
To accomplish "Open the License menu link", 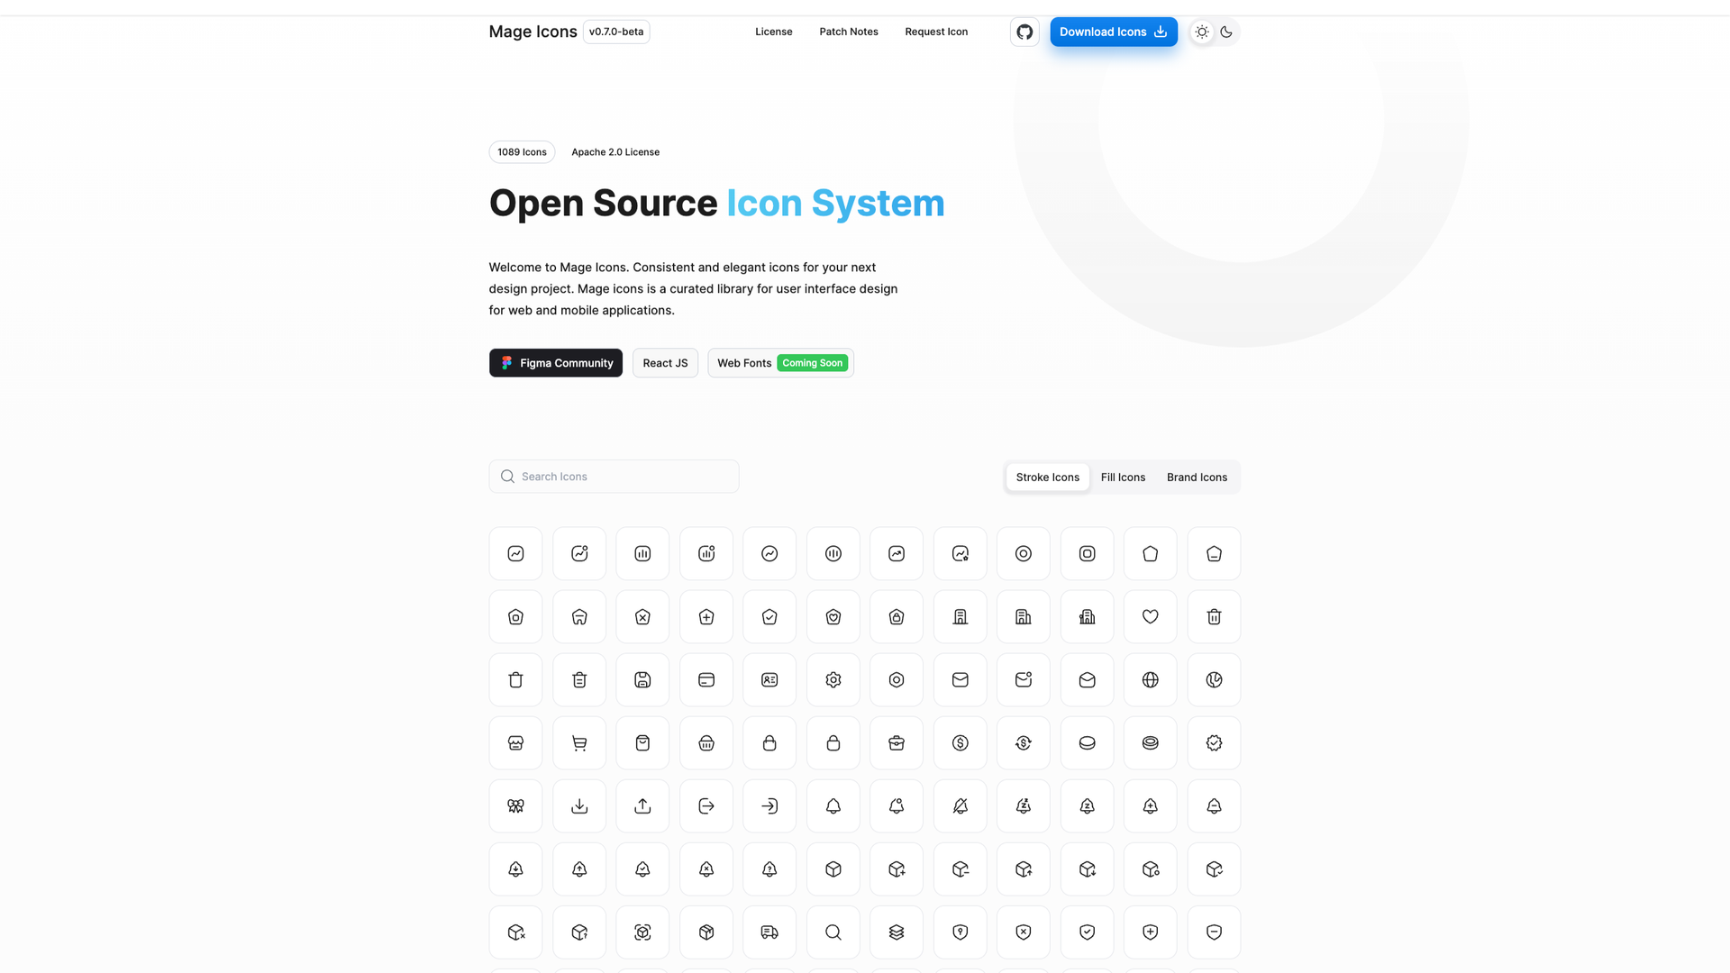I will click(773, 32).
